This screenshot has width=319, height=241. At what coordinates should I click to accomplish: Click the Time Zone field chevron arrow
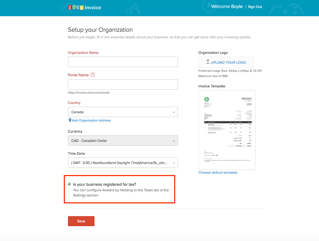173,162
